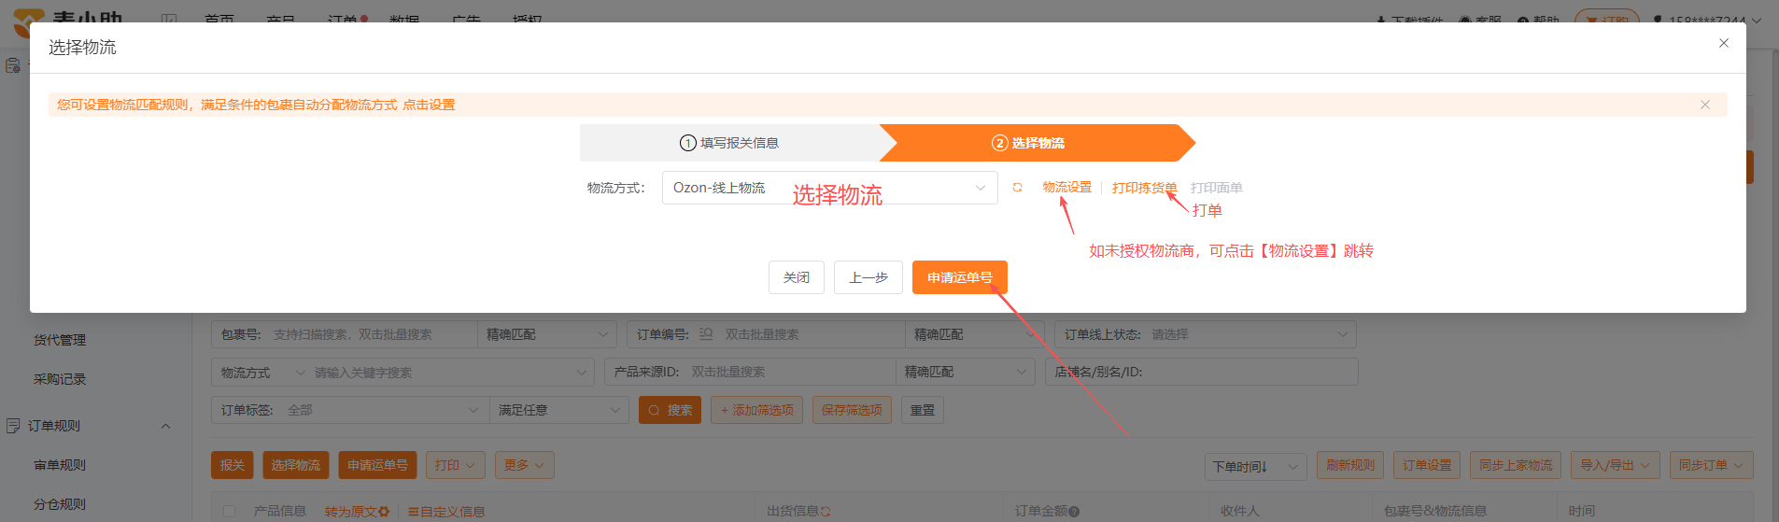This screenshot has width=1779, height=522.
Task: Click the orange 搜索 button
Action: pos(670,410)
